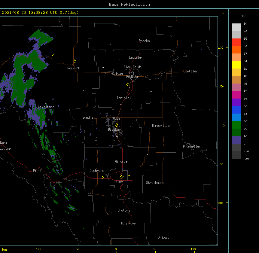Select the 30 dBZ green color swatch
Screen dimensions: 259x253
[x=236, y=125]
